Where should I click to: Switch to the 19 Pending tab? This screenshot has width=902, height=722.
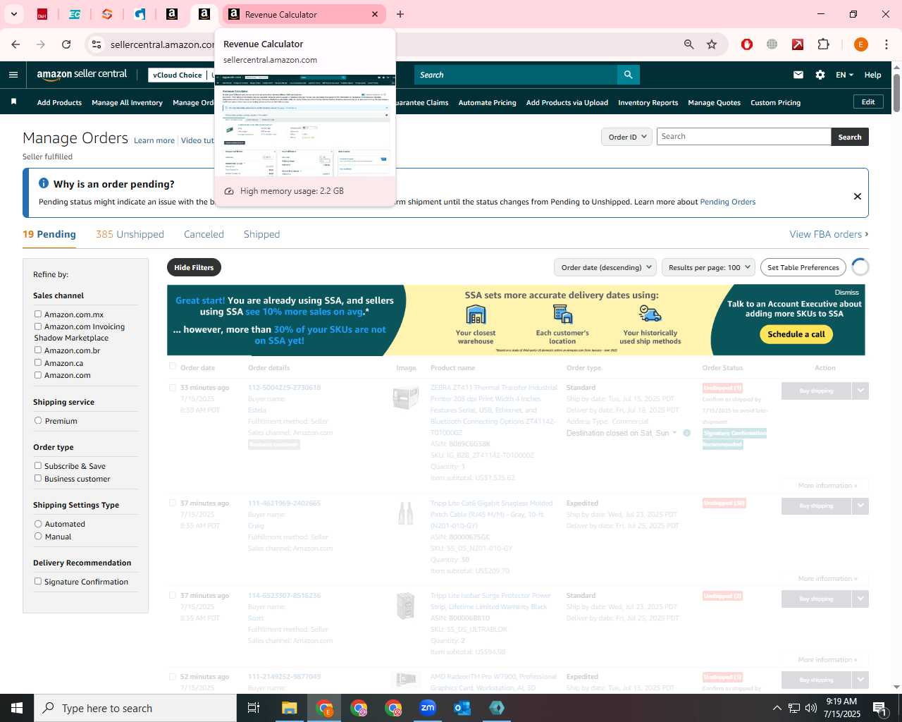tap(49, 234)
